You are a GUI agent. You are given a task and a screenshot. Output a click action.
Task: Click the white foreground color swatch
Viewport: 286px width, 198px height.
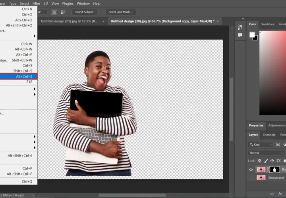click(252, 34)
